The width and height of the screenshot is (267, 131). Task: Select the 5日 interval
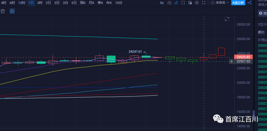74,3
